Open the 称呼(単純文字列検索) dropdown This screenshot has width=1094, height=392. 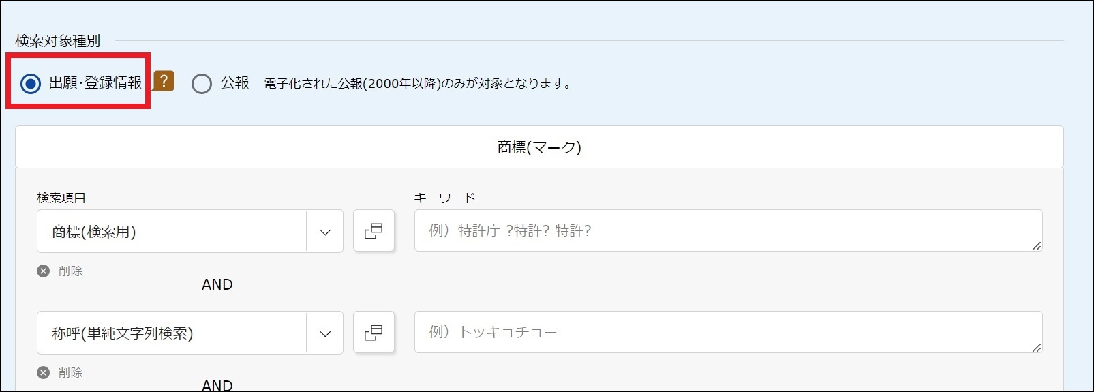172,333
